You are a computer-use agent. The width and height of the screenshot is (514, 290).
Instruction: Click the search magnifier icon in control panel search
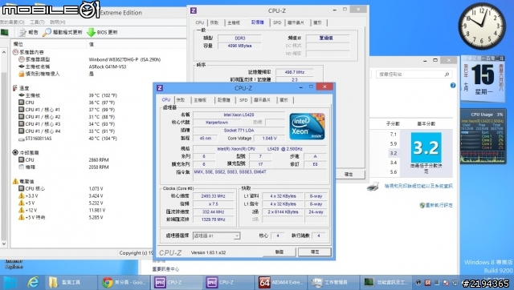pos(447,75)
